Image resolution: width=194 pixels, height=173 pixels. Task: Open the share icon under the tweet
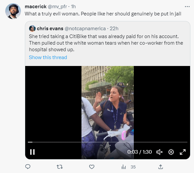click(x=161, y=167)
